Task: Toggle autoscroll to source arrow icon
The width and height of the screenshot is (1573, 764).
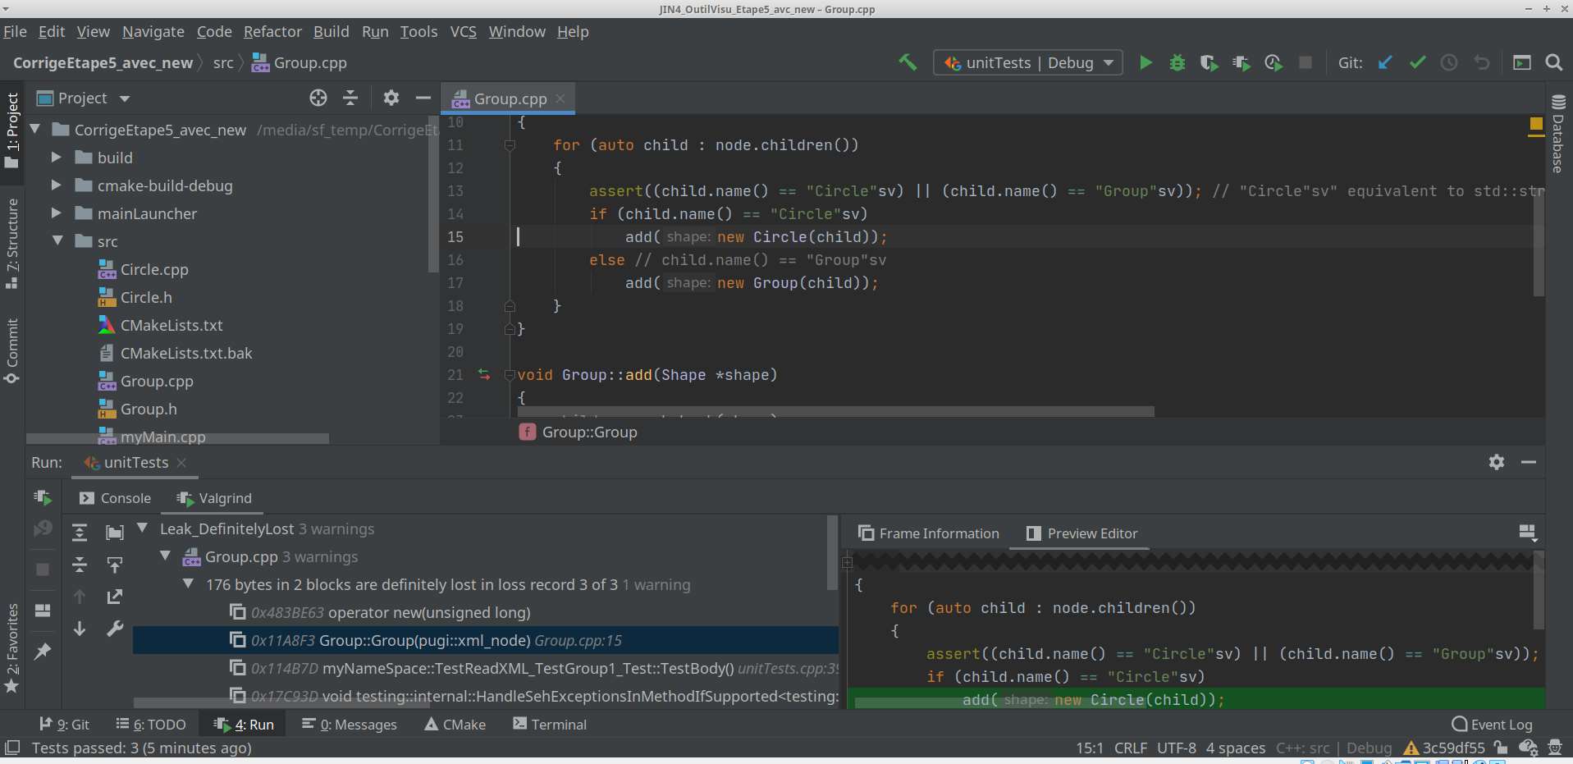Action: pos(115,565)
